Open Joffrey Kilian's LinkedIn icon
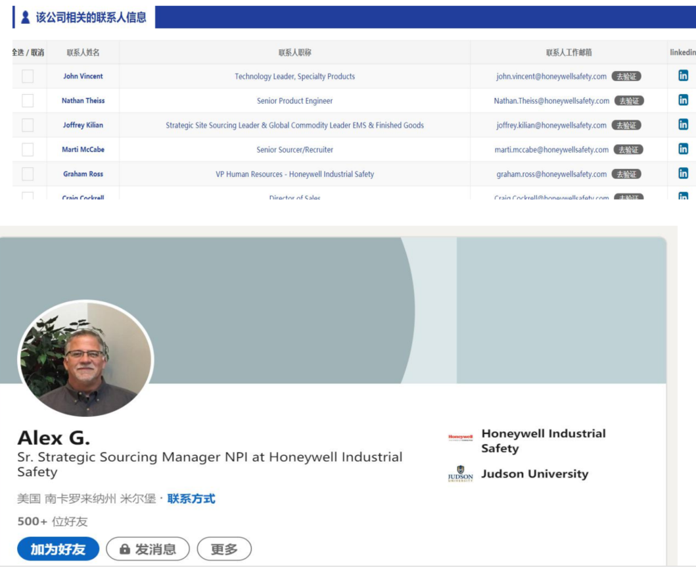Image resolution: width=696 pixels, height=567 pixels. pos(683,124)
